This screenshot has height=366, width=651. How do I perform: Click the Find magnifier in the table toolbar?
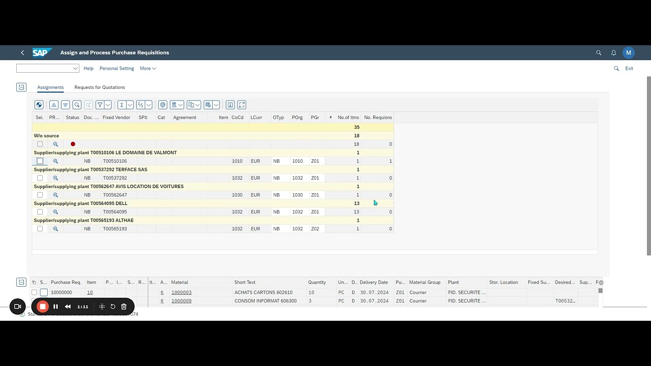point(77,105)
